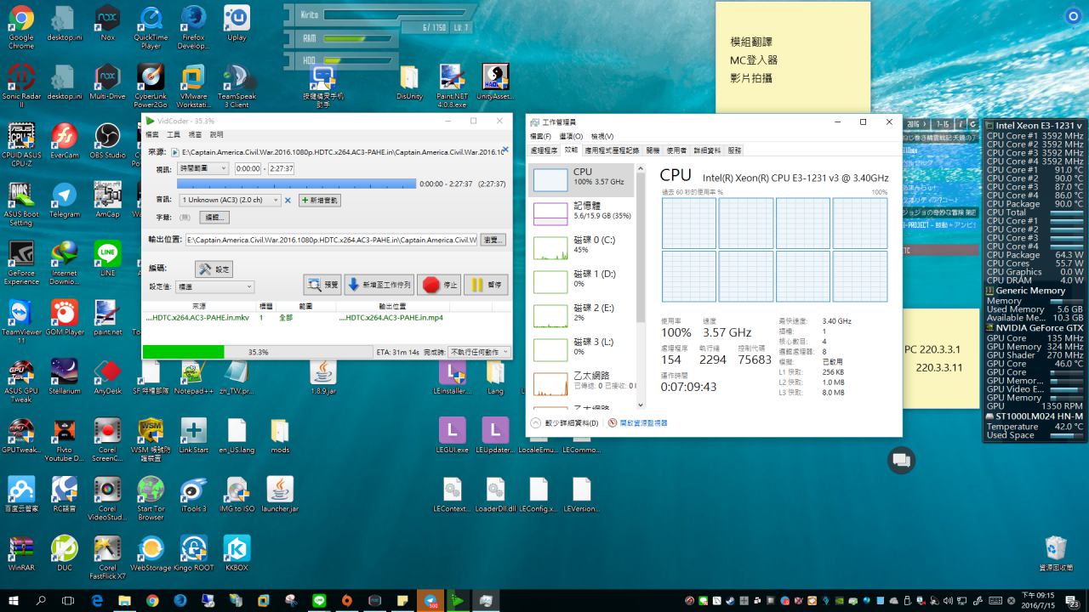Stop the encode with the red Stop button

(440, 285)
